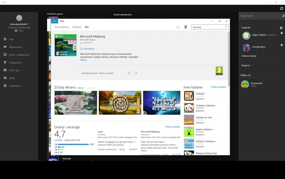Open autumn Mahjong screenshot
The height and width of the screenshot is (179, 285).
click(120, 103)
